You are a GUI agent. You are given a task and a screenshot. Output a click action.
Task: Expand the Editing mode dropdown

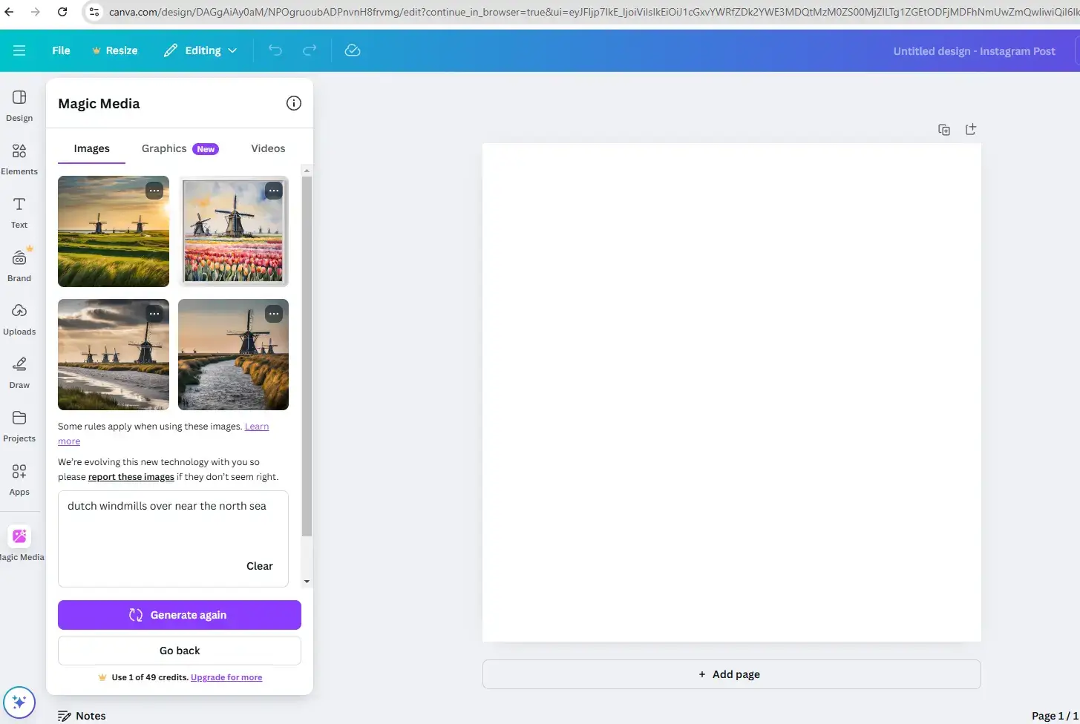[x=200, y=50]
